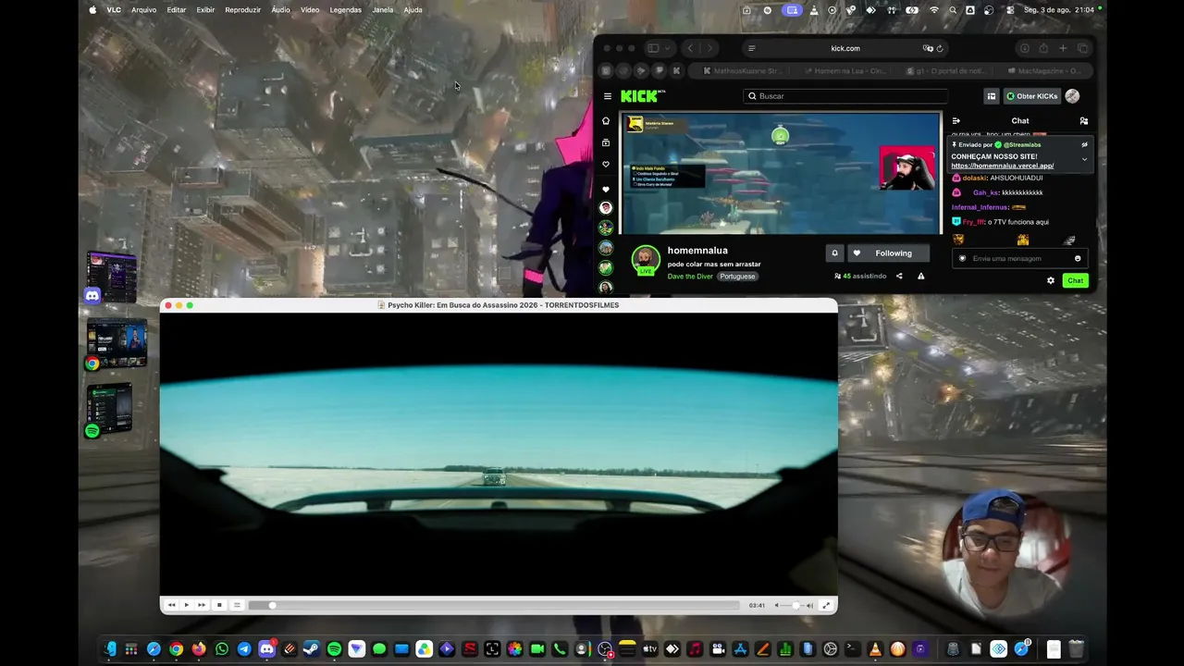Click the Portuguese language tag
This screenshot has height=666, width=1184.
pos(738,277)
